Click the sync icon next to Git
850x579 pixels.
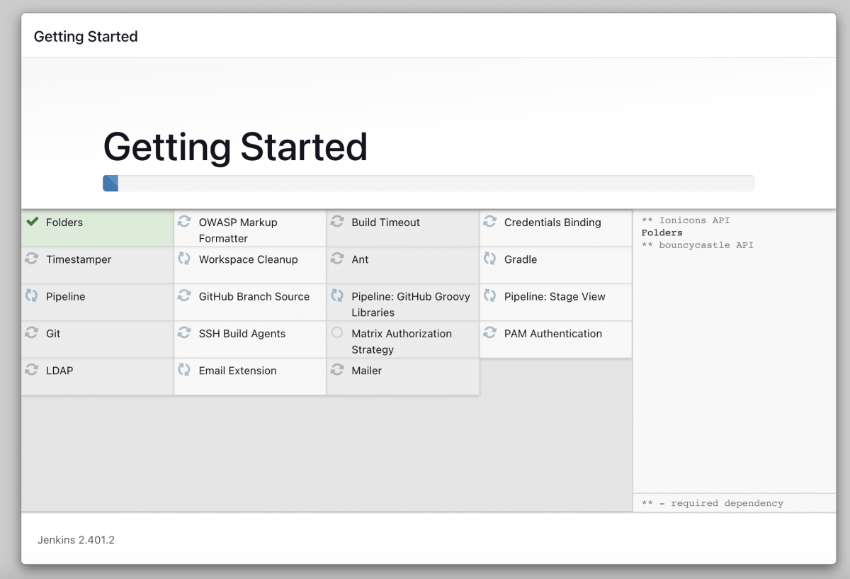(x=32, y=332)
